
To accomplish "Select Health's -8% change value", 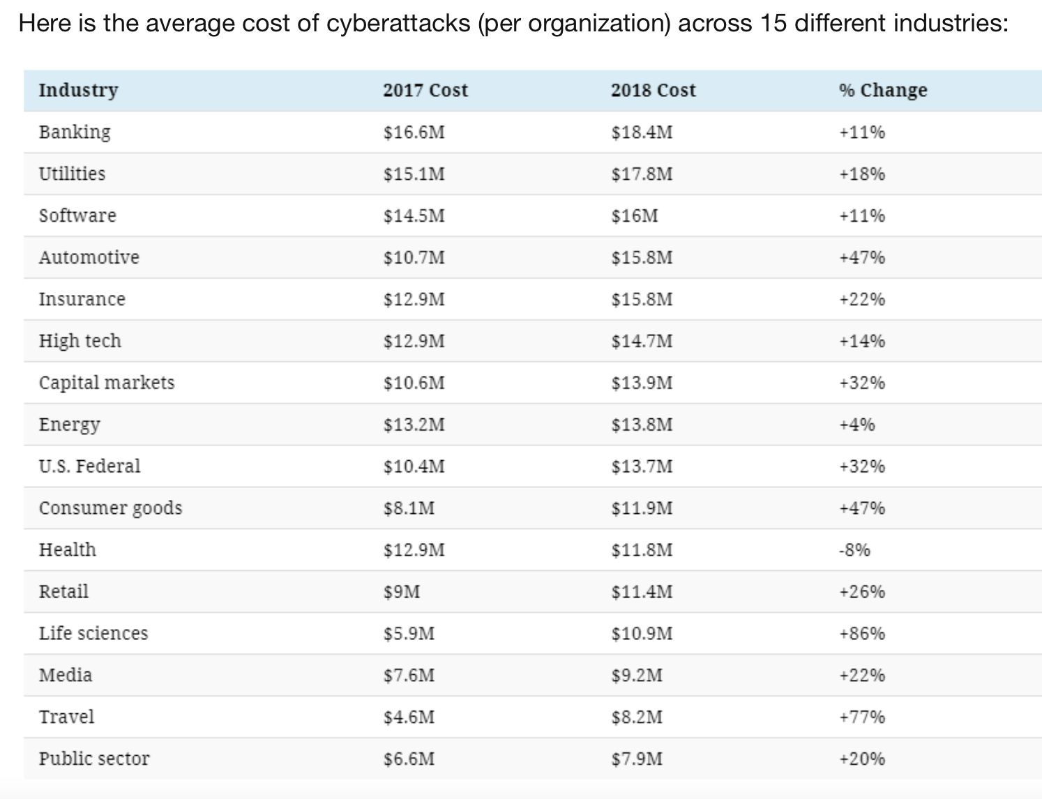I will click(854, 549).
